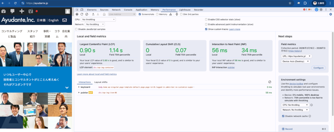Open the CPU throttling dropdown in the toolbar
Image resolution: width=334 pixels, height=132 pixels.
99,19
